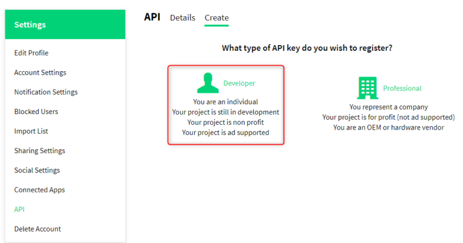This screenshot has height=243, width=463.
Task: Open Notification Settings in sidebar
Action: 46,92
